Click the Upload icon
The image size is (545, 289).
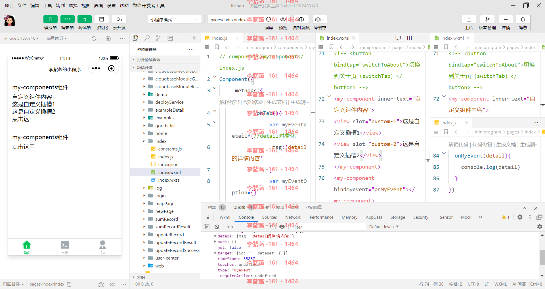469,19
